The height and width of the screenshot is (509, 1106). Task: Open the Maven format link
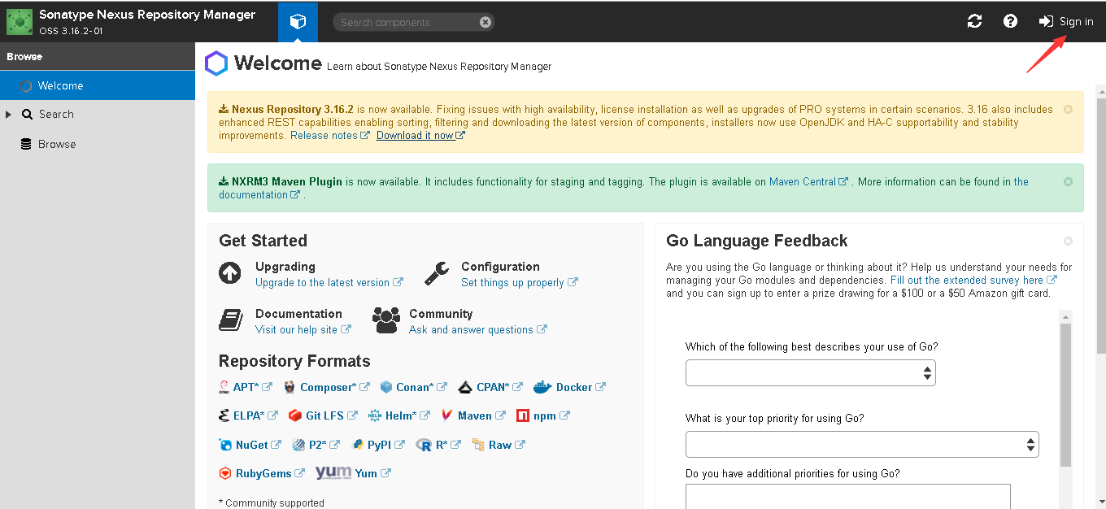481,415
